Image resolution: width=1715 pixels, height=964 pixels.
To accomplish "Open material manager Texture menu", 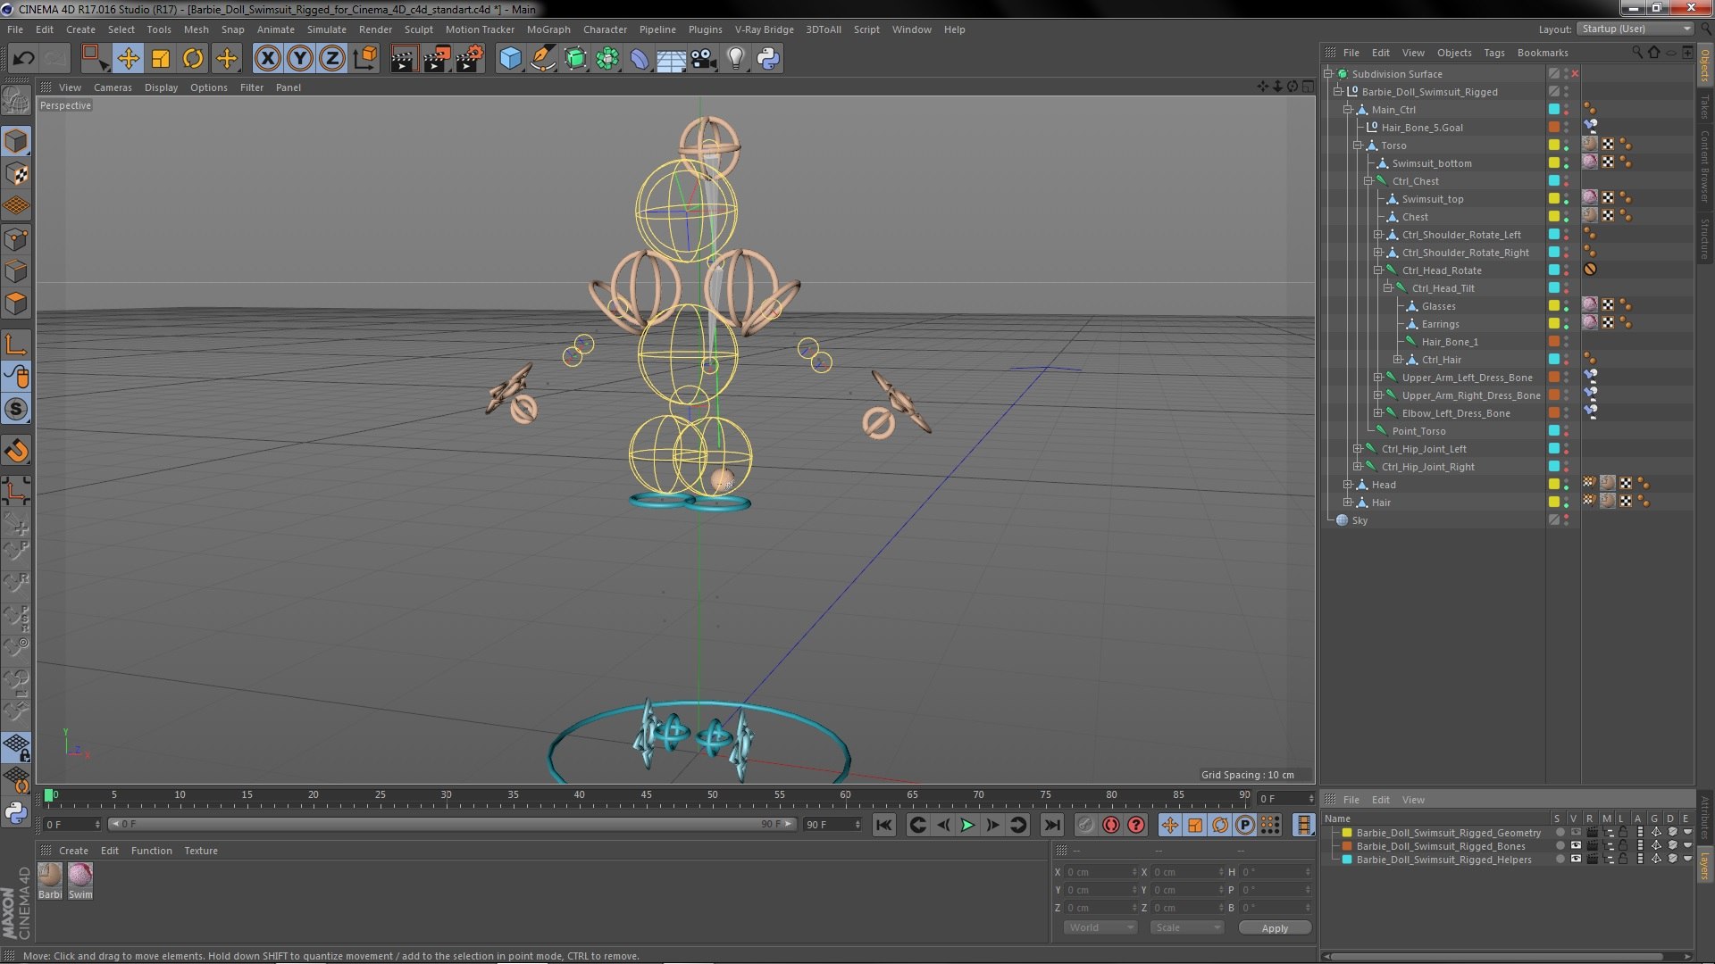I will [200, 851].
